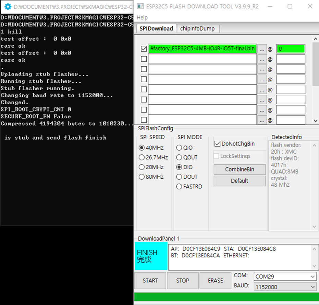Switch to the SPIDownload tab

[x=156, y=28]
